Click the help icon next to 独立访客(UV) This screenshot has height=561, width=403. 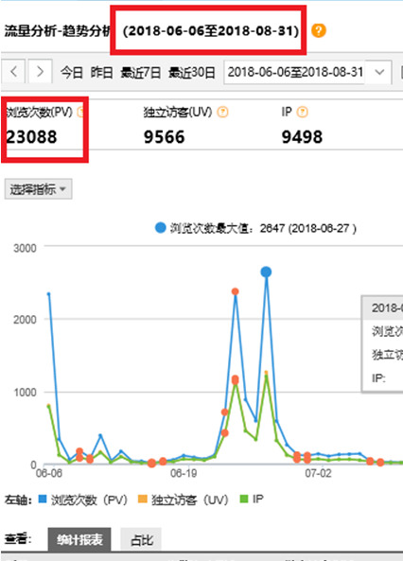pos(222,113)
